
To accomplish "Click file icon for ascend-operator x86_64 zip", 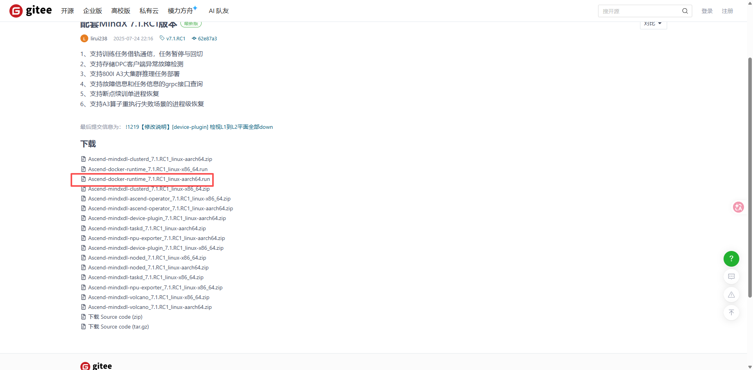I will (83, 199).
